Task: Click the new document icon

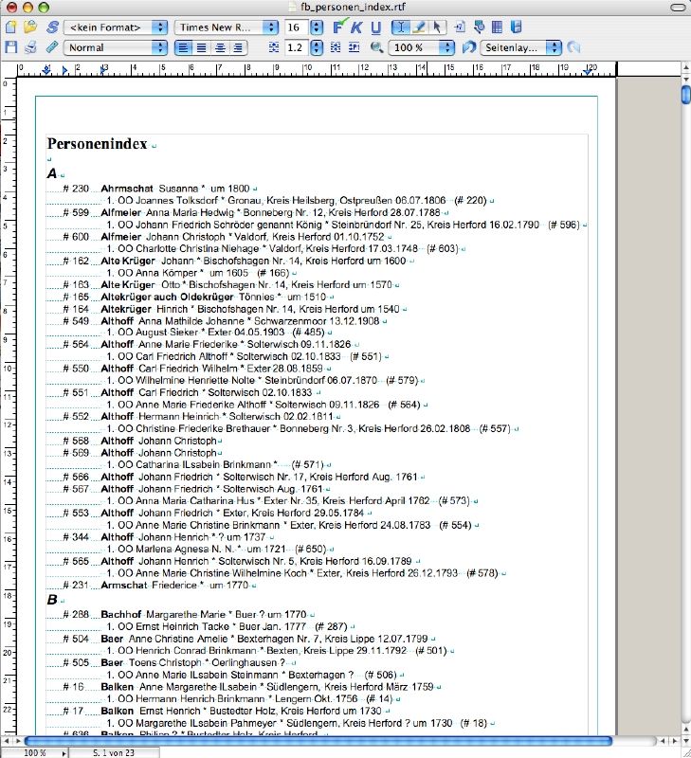Action: click(x=10, y=27)
